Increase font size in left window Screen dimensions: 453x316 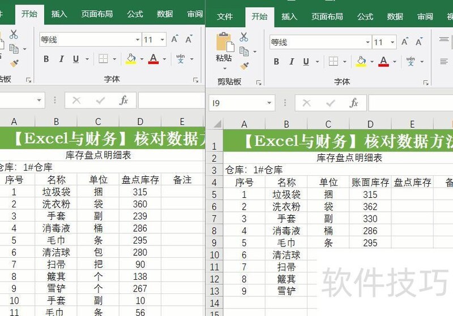tap(174, 39)
